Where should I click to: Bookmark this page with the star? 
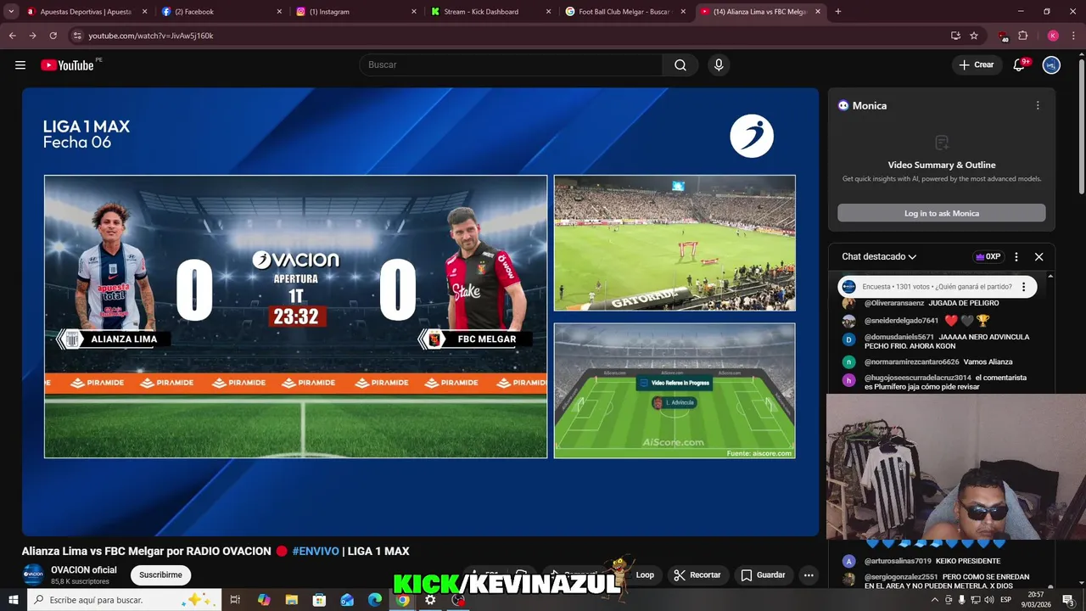974,36
